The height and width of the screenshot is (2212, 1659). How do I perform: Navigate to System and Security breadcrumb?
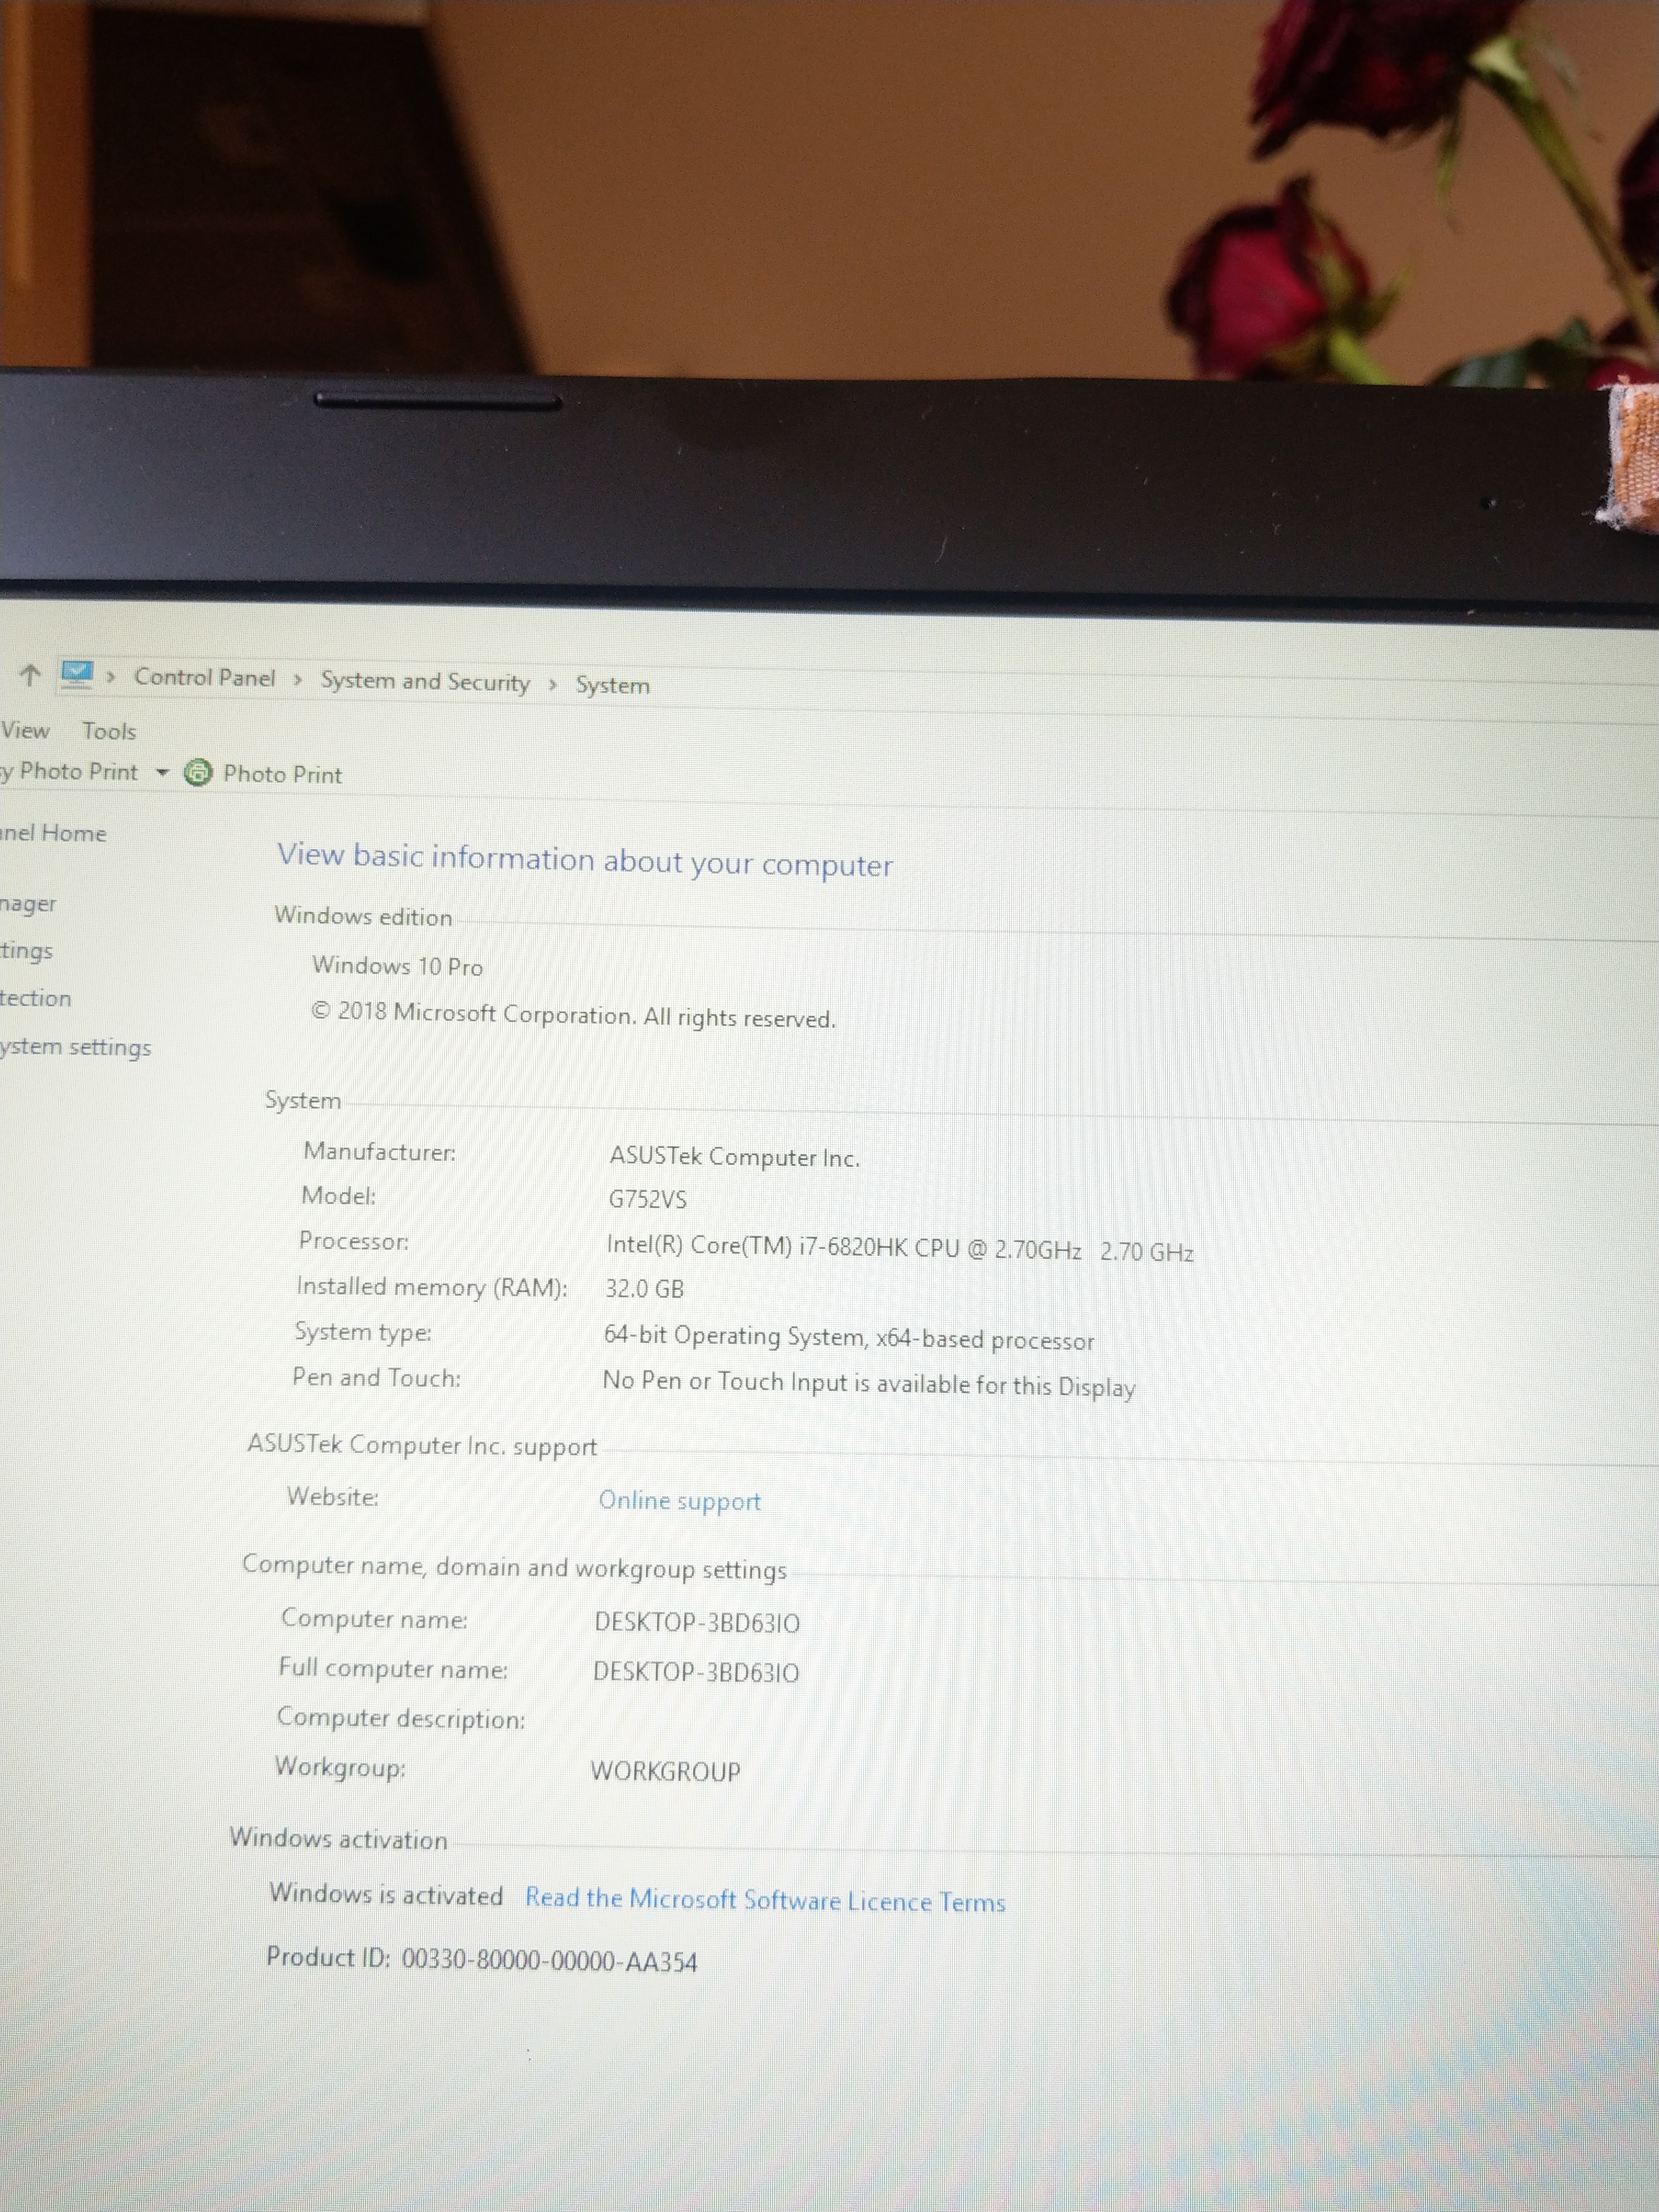coord(425,681)
